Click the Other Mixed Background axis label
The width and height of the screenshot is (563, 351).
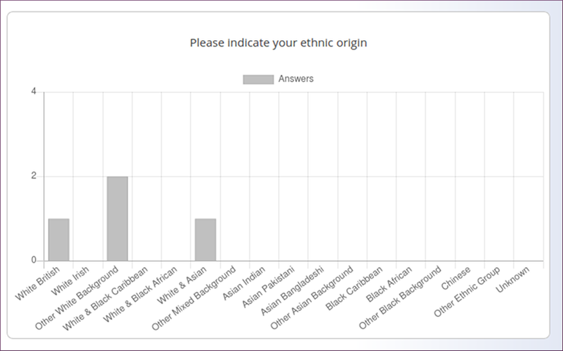click(194, 298)
